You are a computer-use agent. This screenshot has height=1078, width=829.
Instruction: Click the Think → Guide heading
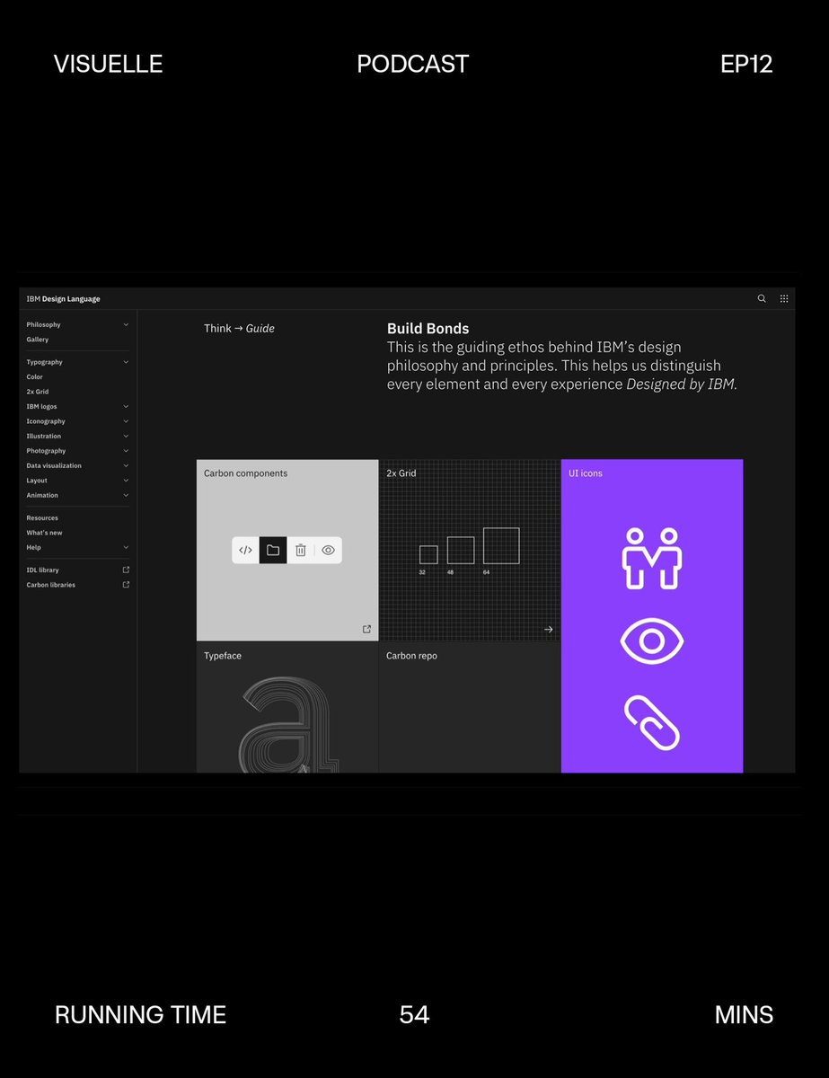[x=239, y=329]
